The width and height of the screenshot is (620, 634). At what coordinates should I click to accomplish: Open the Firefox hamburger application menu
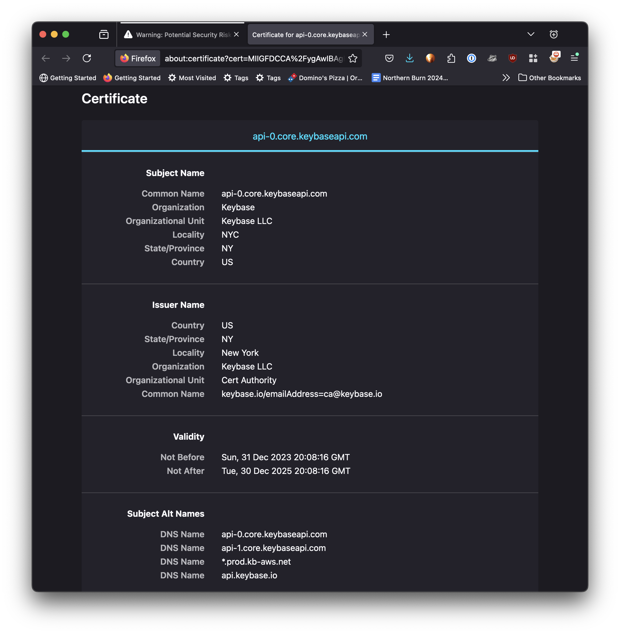[x=574, y=58]
